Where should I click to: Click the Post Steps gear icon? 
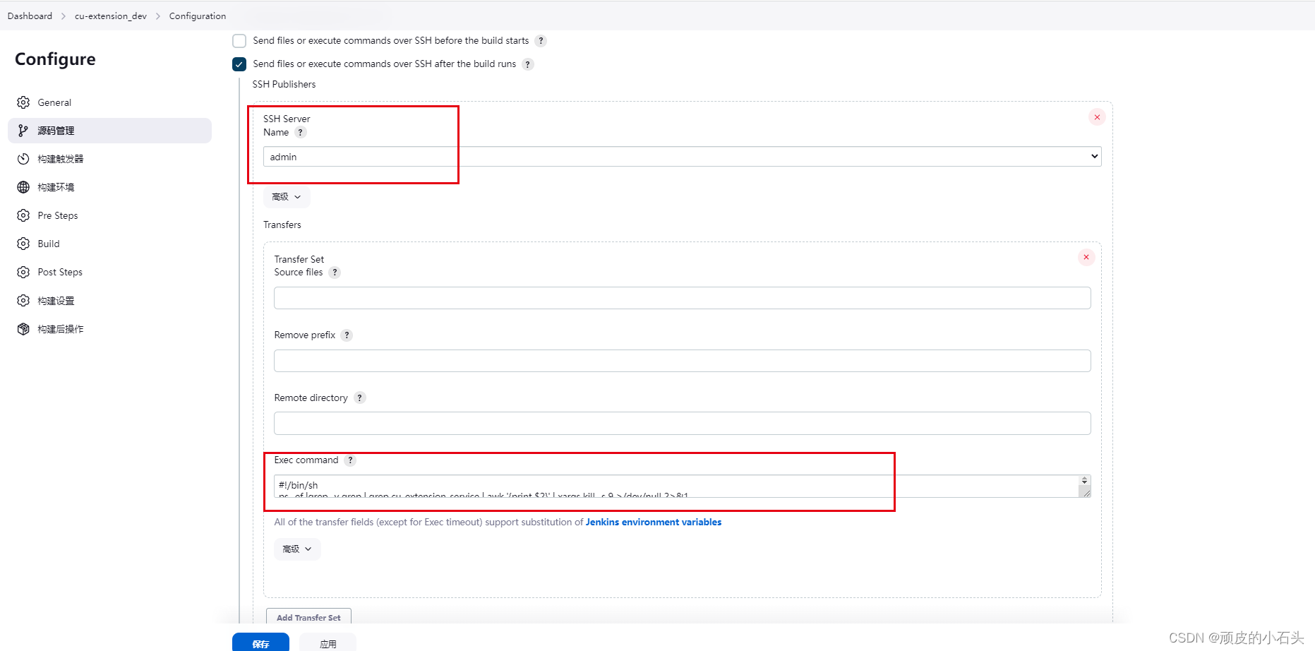tap(23, 272)
